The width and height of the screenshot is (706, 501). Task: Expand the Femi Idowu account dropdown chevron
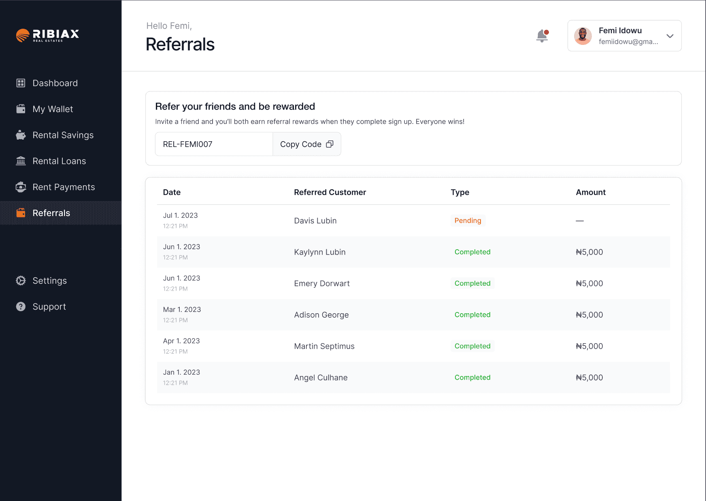pos(670,36)
